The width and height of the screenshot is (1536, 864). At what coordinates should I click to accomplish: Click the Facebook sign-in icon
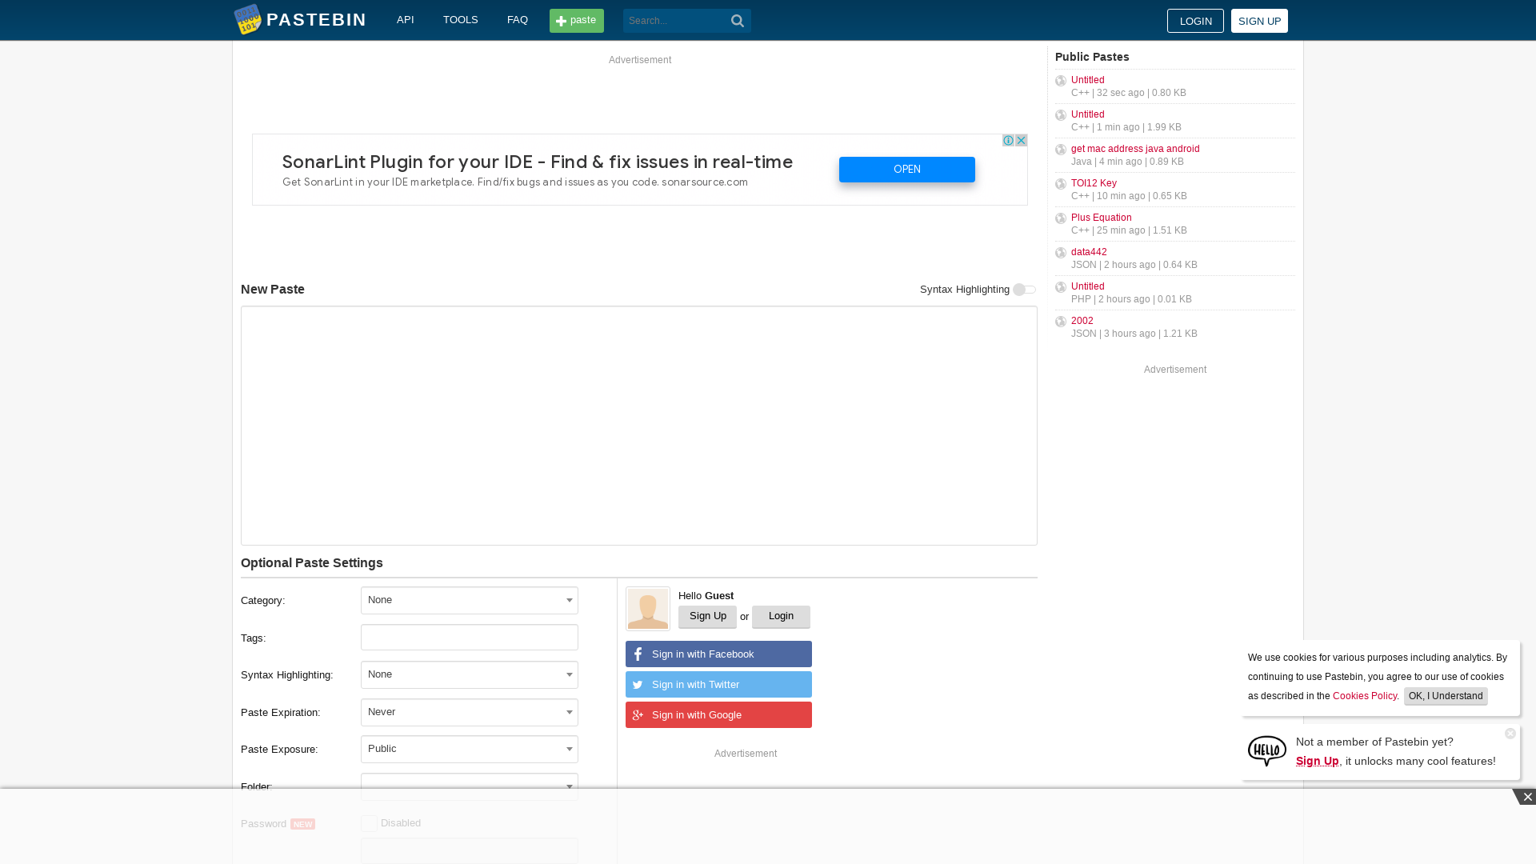637,654
